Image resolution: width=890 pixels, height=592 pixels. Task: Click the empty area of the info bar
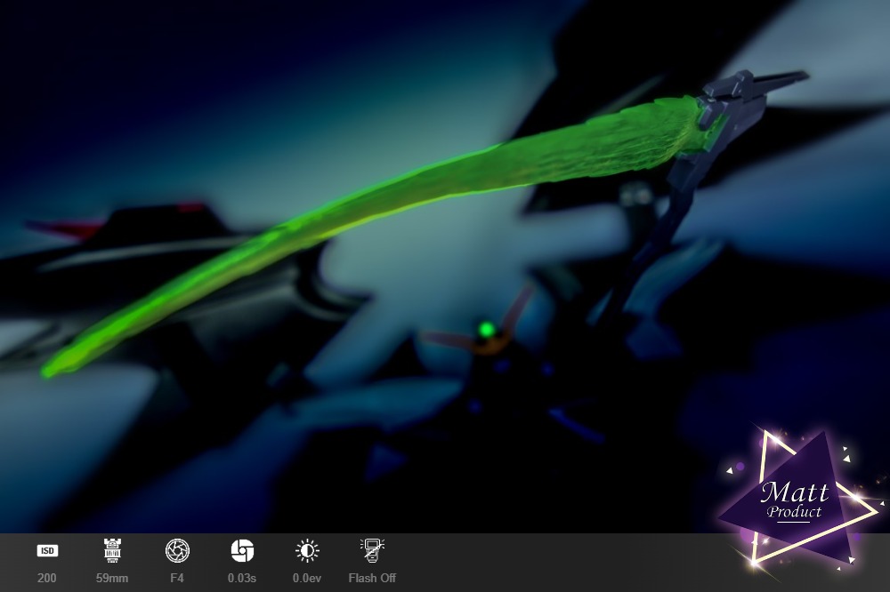tap(552, 563)
